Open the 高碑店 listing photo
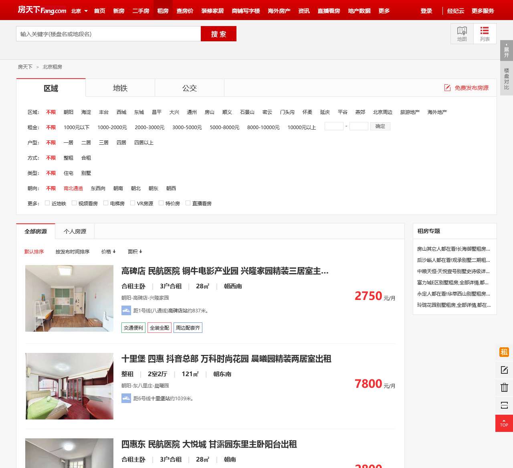 pyautogui.click(x=69, y=298)
